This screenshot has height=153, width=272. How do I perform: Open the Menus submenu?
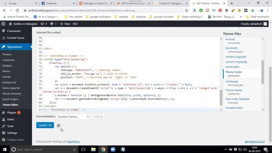6,71
